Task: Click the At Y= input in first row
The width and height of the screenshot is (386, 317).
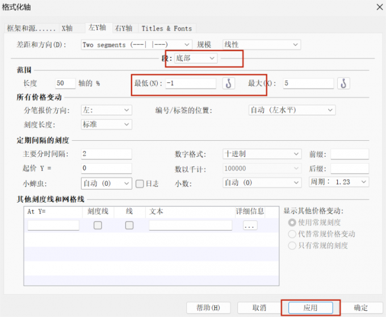Action: click(x=53, y=226)
